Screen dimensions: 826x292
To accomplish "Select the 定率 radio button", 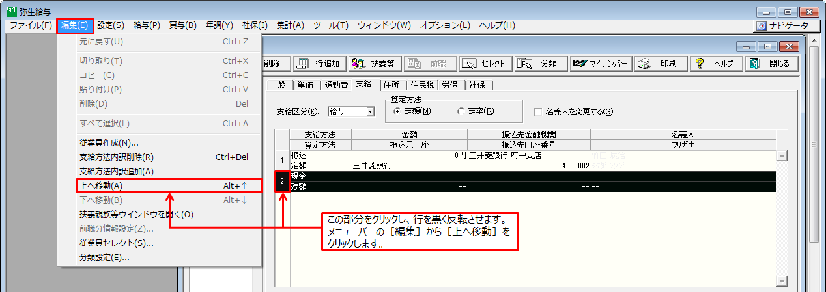I will tap(476, 111).
